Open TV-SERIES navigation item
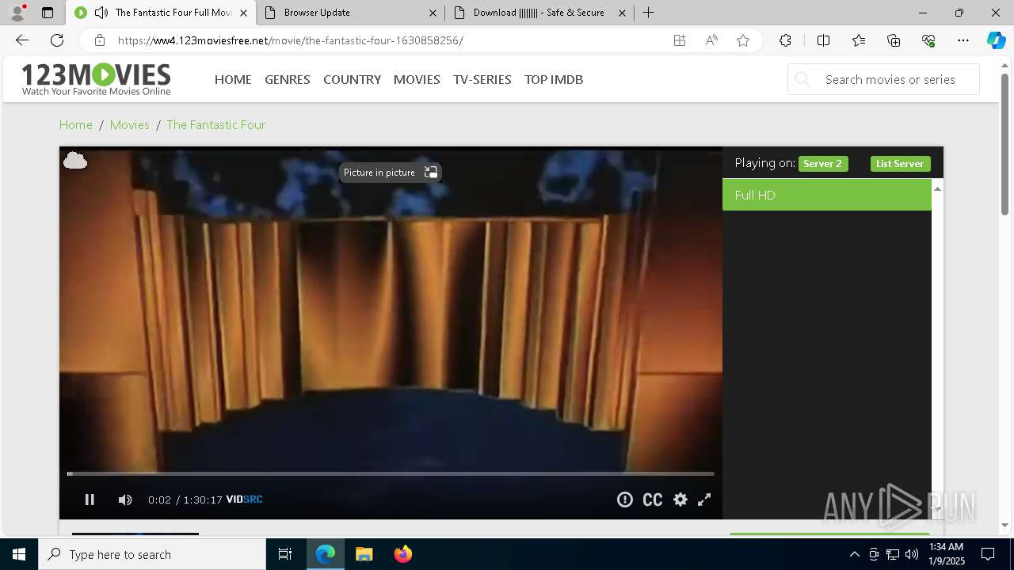1014x570 pixels. pos(482,79)
